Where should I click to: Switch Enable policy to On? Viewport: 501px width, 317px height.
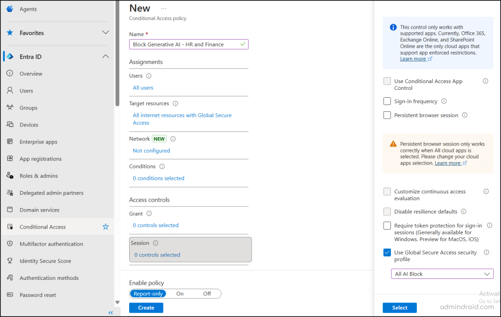180,294
